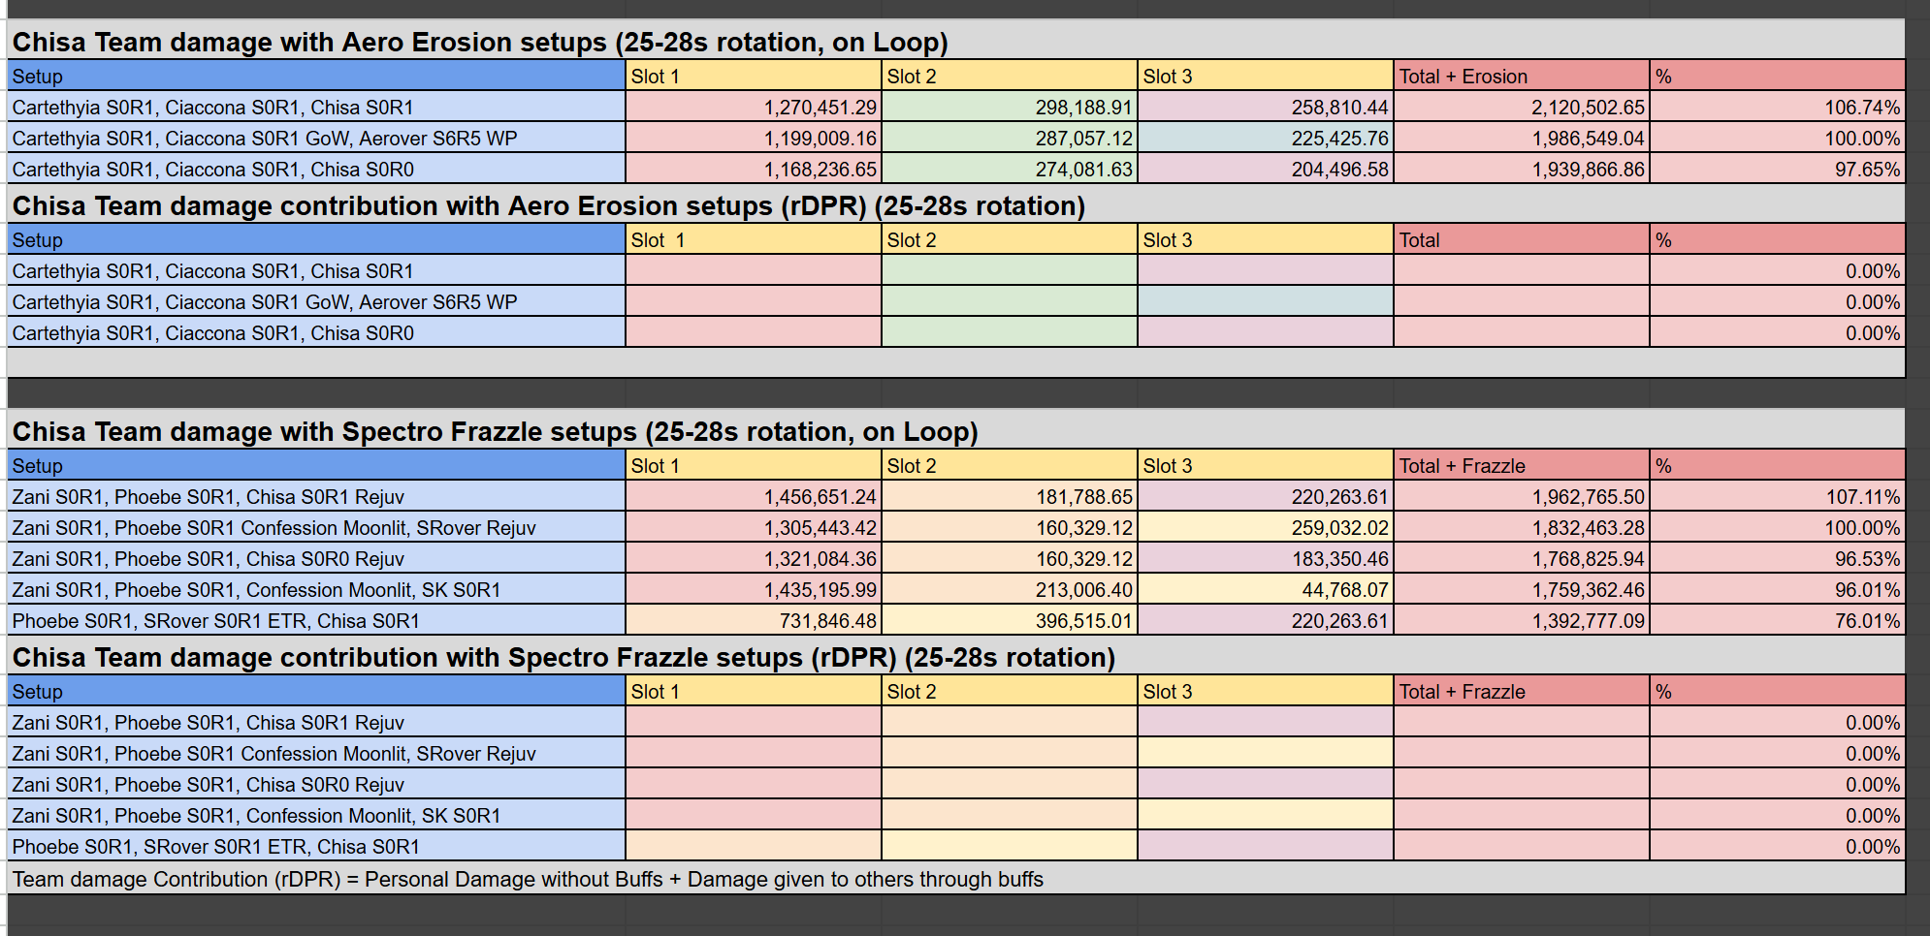Image resolution: width=1930 pixels, height=936 pixels.
Task: Click the 1,939,866.86 total cell
Action: 1522,169
